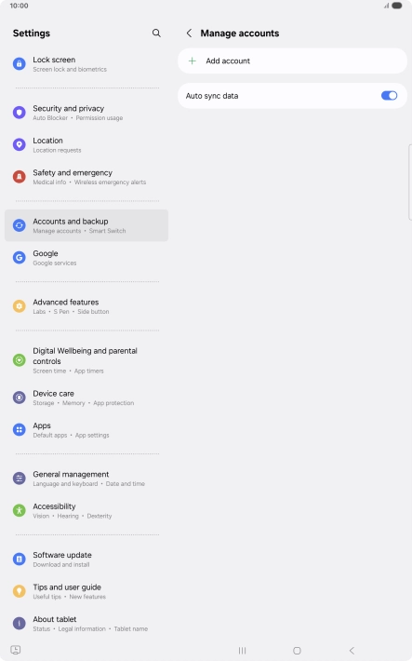This screenshot has height=661, width=412.
Task: Select Accounts and backup menu item
Action: (x=86, y=225)
